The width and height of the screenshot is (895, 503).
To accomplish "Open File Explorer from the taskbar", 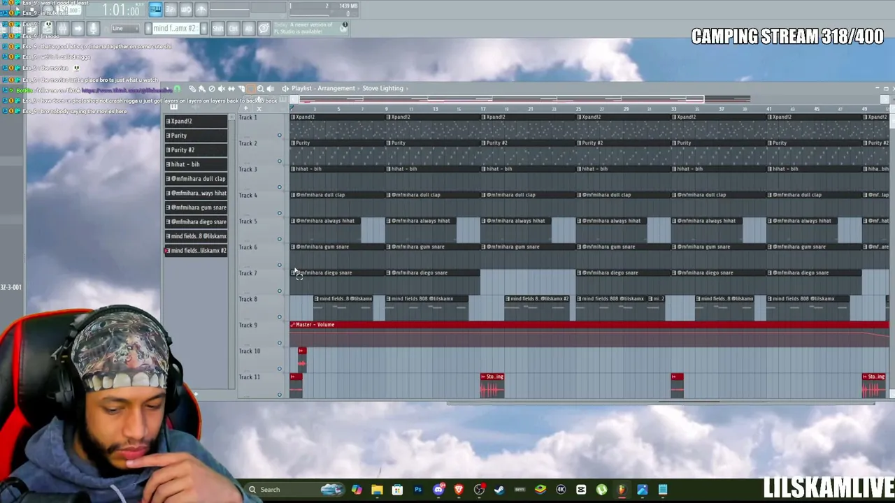I will [377, 490].
